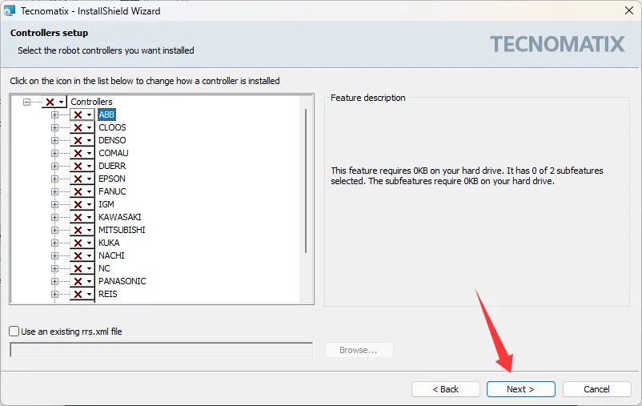Collapse the Controllers root node
Image resolution: width=642 pixels, height=406 pixels.
pyautogui.click(x=27, y=102)
